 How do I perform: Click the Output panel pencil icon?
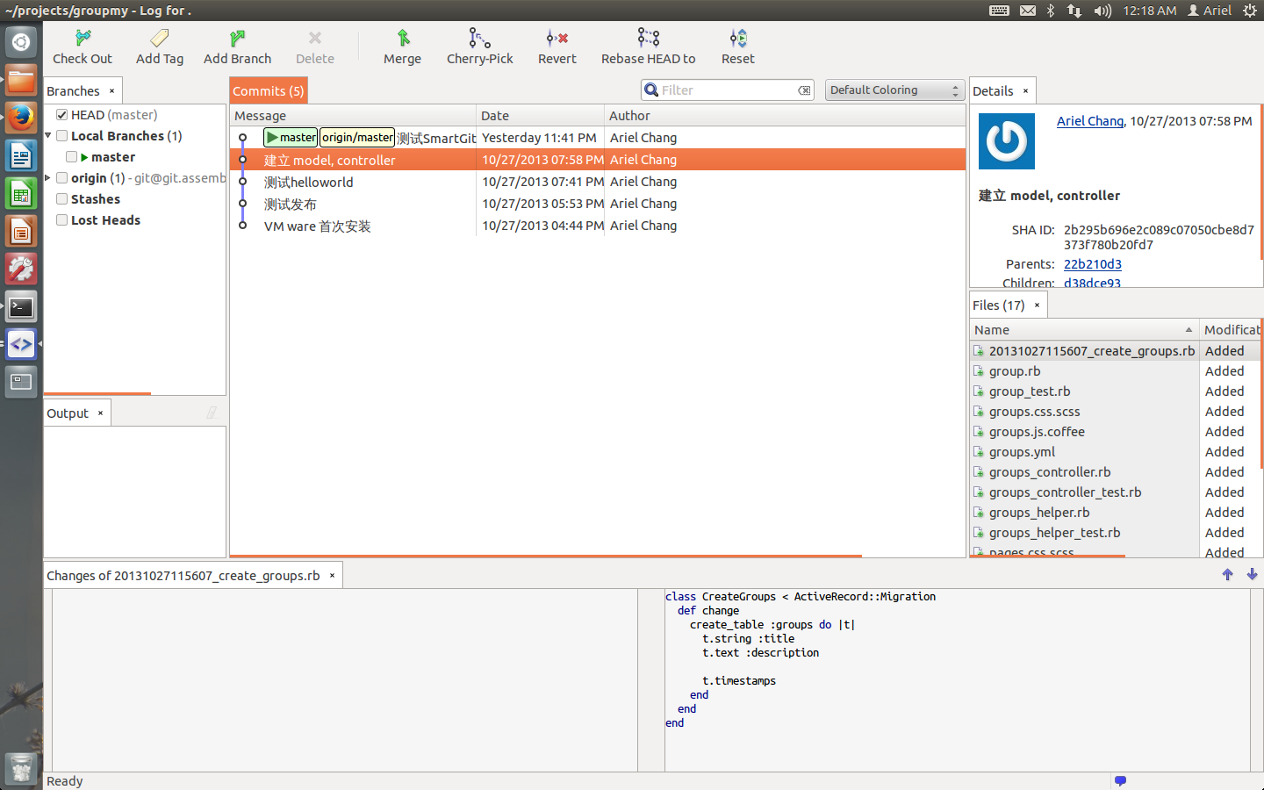point(212,413)
